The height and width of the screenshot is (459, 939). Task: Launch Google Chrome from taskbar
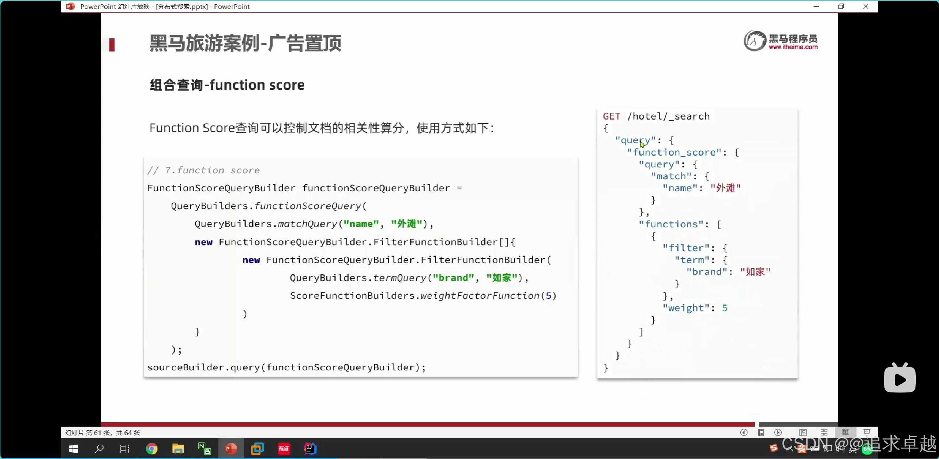(151, 449)
